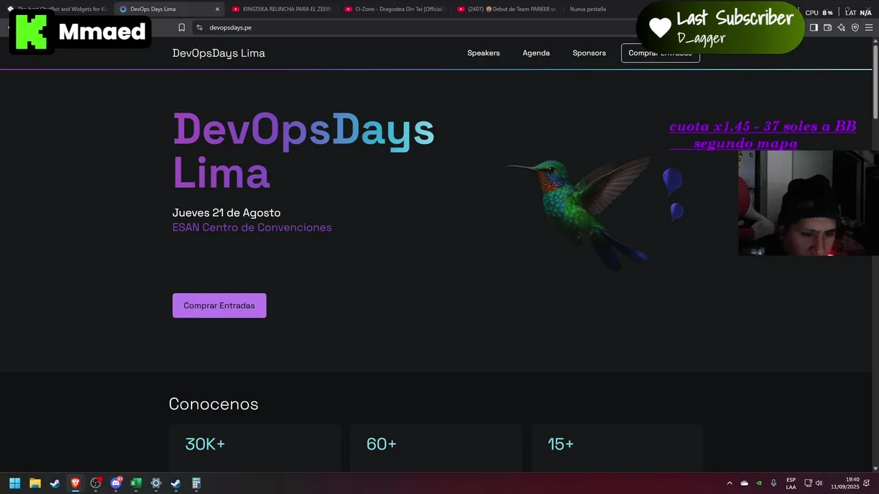Open File Explorer from taskbar

[35, 483]
